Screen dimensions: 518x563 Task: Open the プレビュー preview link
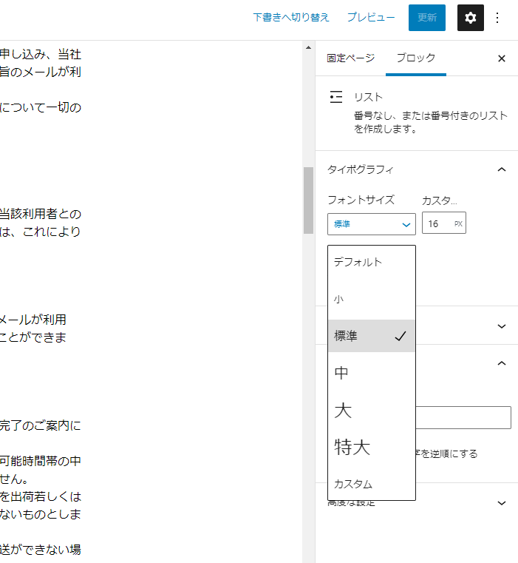click(371, 17)
